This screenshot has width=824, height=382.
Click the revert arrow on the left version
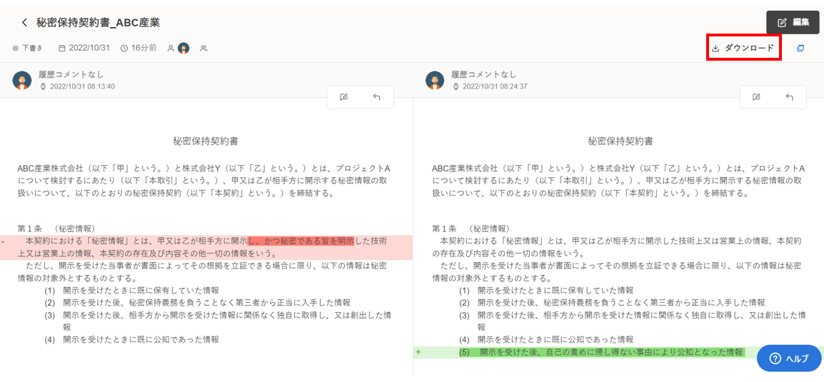click(376, 97)
